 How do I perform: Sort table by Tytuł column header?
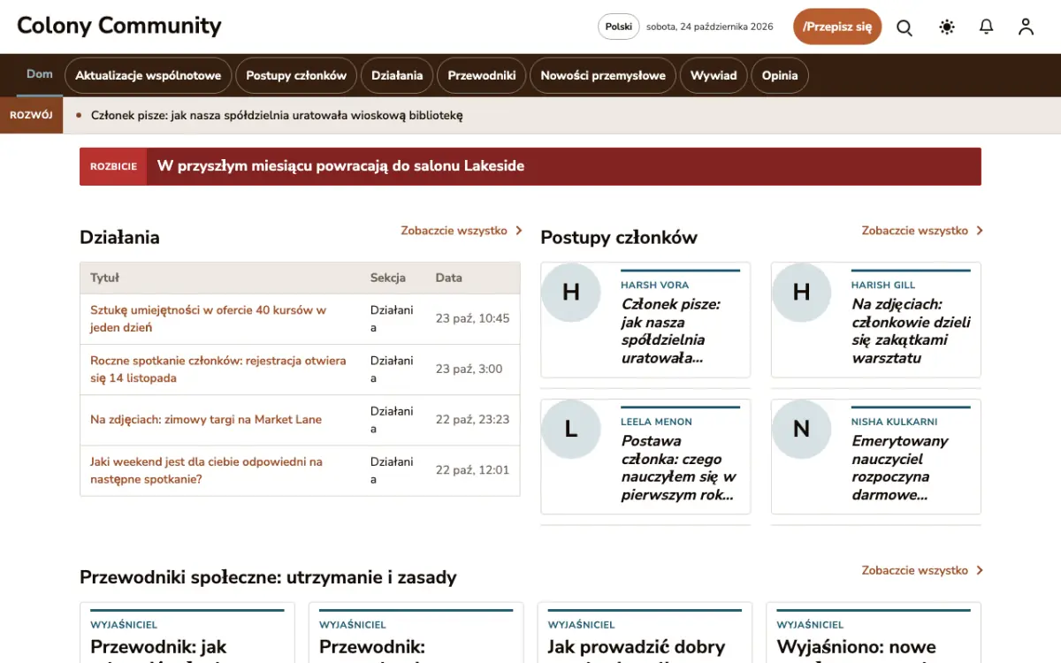(104, 278)
